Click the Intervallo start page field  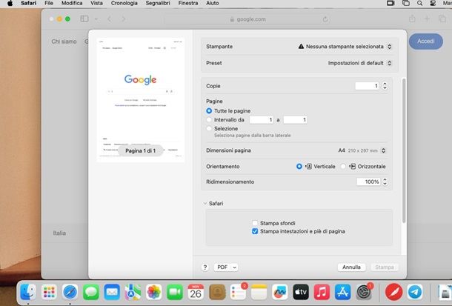261,120
